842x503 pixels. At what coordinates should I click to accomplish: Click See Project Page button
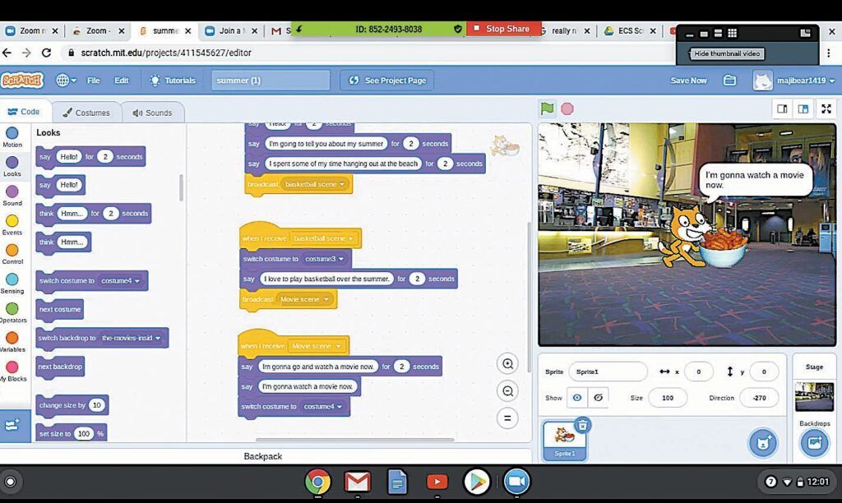click(x=387, y=81)
